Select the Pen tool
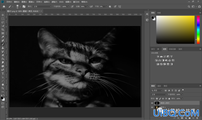 (3, 70)
